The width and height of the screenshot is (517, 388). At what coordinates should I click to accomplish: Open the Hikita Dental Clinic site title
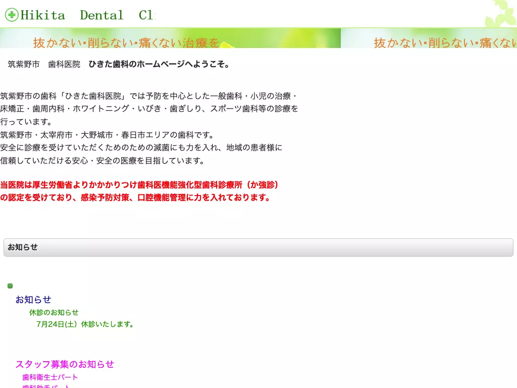tap(88, 15)
